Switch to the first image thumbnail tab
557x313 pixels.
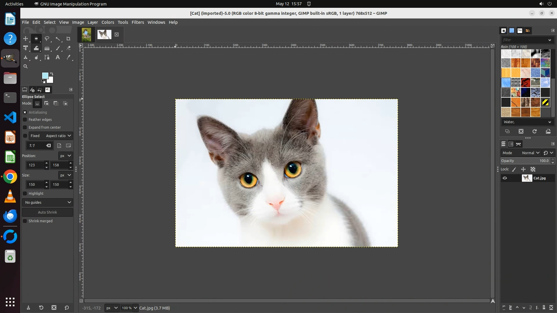click(x=86, y=35)
